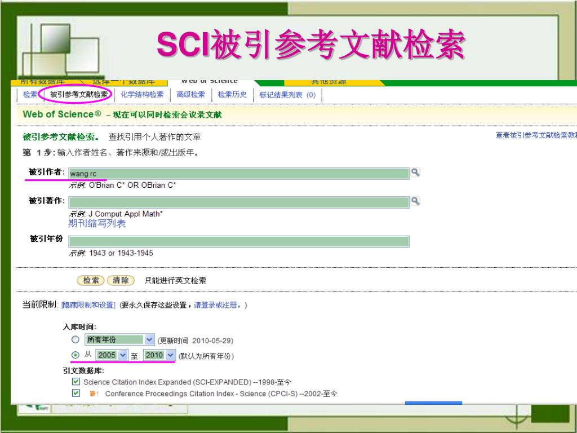Open the 期刊缩写列表 link
The width and height of the screenshot is (577, 433).
[97, 223]
